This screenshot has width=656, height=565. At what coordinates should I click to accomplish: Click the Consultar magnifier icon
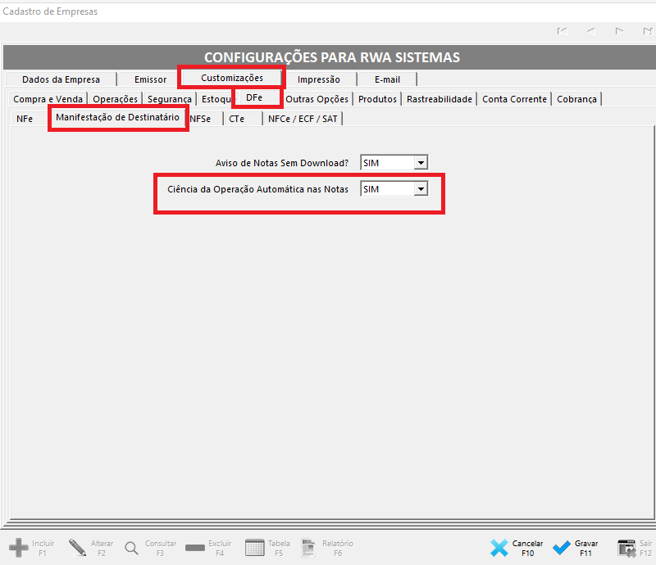click(x=131, y=548)
